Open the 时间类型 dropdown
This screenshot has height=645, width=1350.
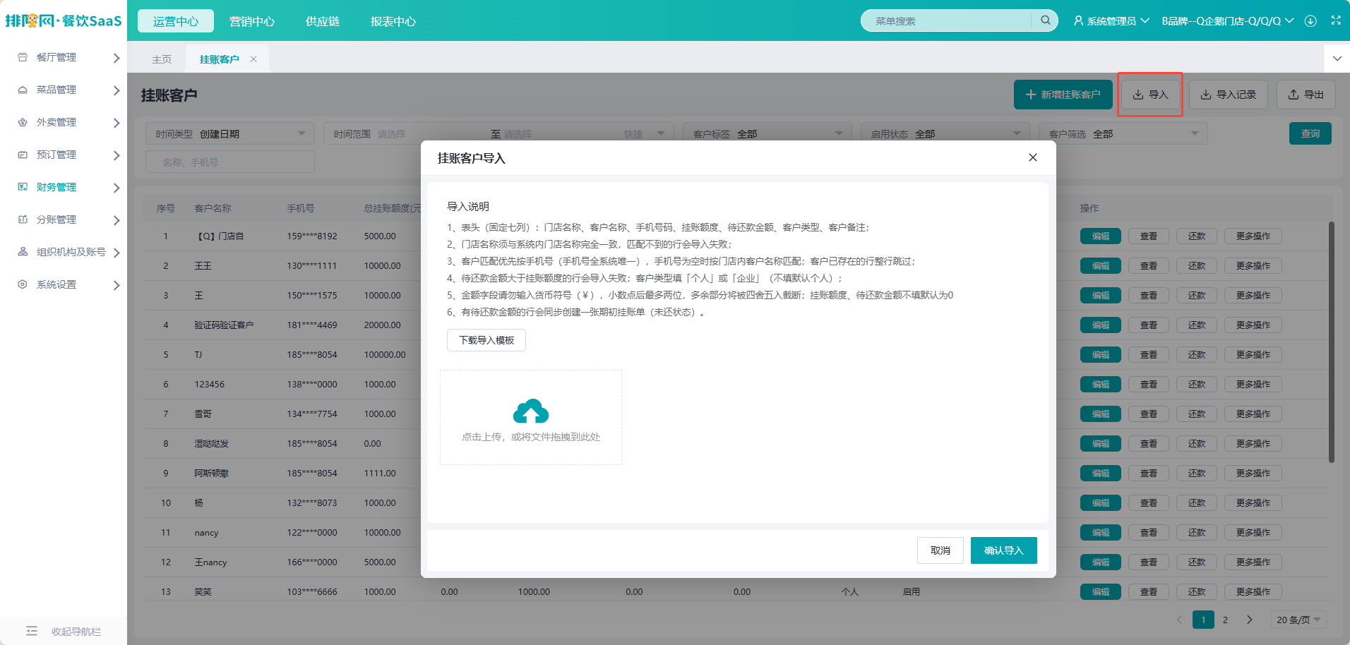230,133
